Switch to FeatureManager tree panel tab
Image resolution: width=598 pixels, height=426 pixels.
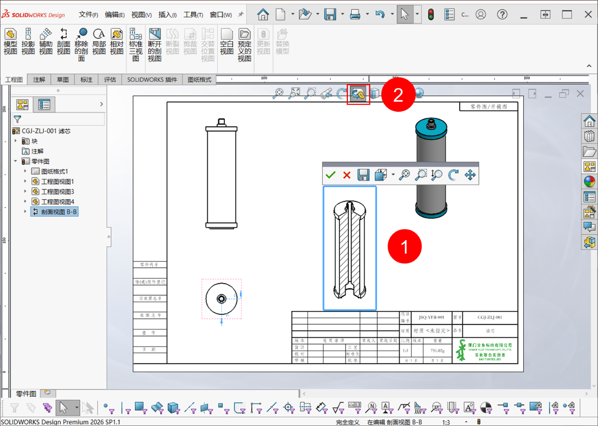click(23, 104)
